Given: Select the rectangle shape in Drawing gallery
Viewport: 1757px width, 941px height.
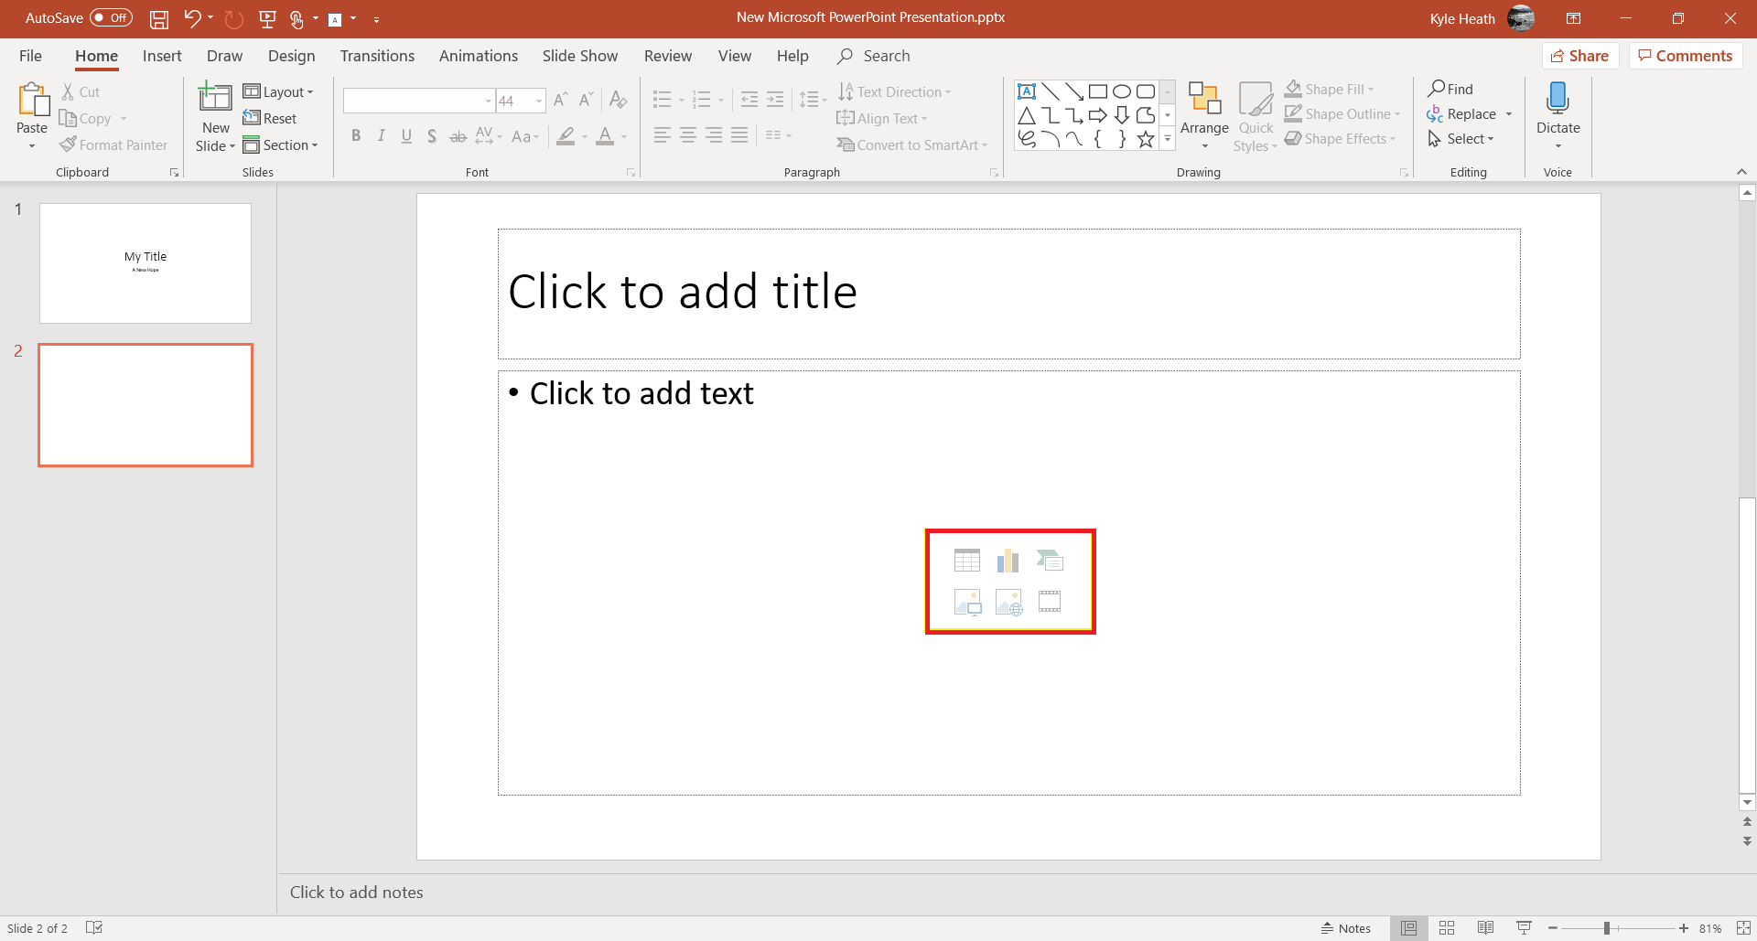Looking at the screenshot, I should coord(1098,91).
